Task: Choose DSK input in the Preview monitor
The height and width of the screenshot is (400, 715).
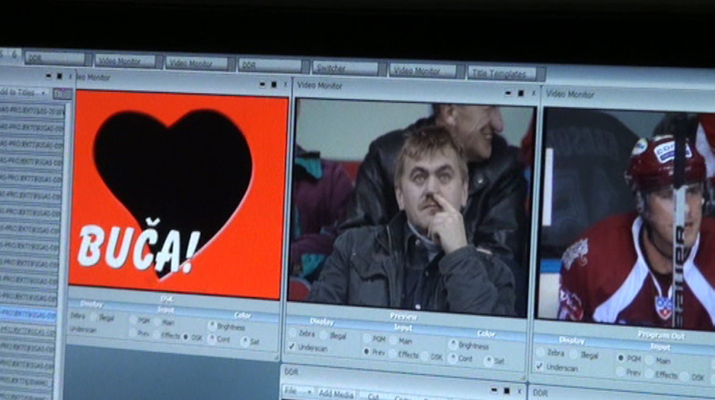Action: 425,356
